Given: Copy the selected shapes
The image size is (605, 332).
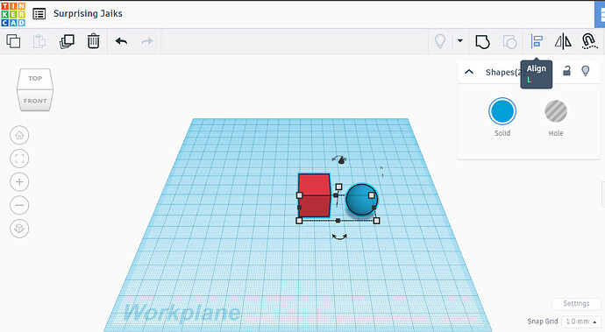Looking at the screenshot, I should point(13,41).
